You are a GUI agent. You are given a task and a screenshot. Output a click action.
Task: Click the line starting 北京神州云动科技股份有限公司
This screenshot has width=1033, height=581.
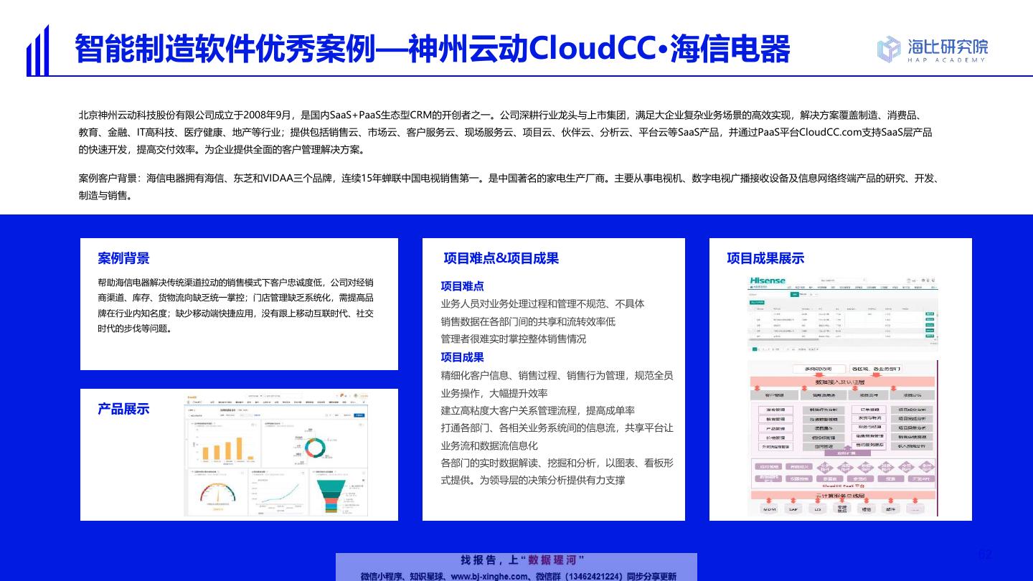click(x=499, y=114)
